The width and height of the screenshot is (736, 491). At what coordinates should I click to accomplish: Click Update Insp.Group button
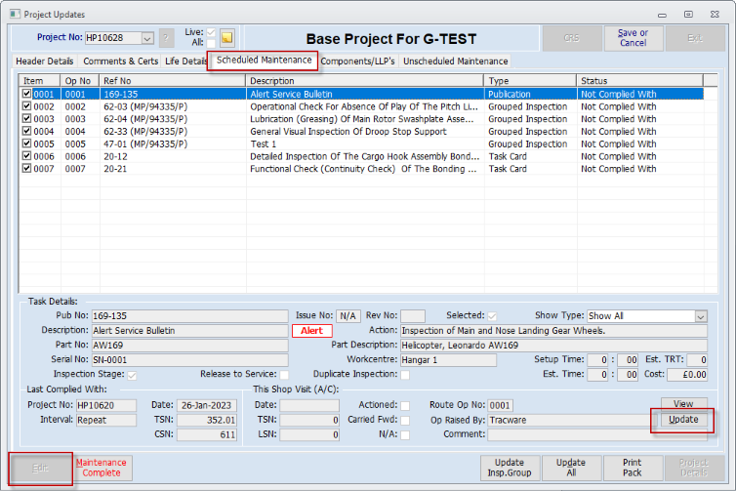[x=510, y=468]
